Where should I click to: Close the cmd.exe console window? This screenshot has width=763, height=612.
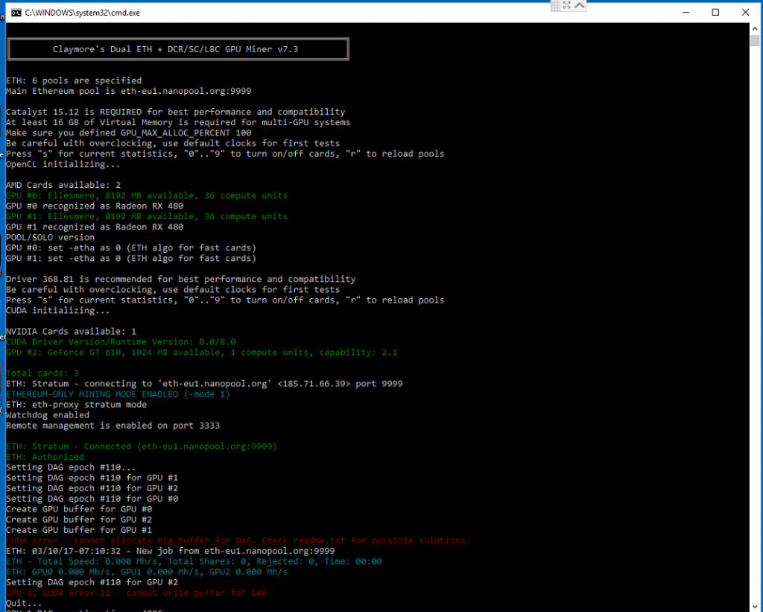tap(746, 13)
